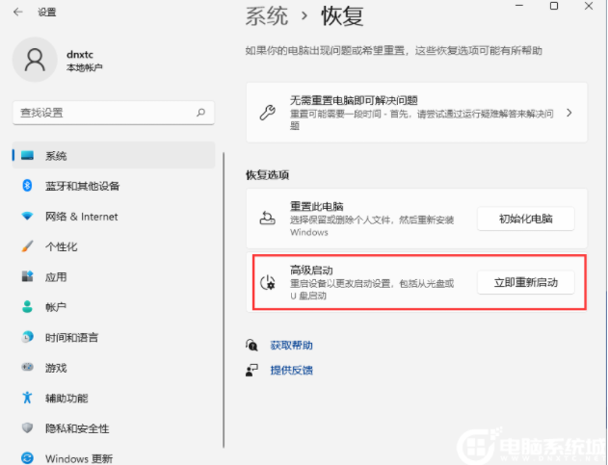The image size is (608, 465).
Task: Click the 立即重新启动 button
Action: click(525, 282)
